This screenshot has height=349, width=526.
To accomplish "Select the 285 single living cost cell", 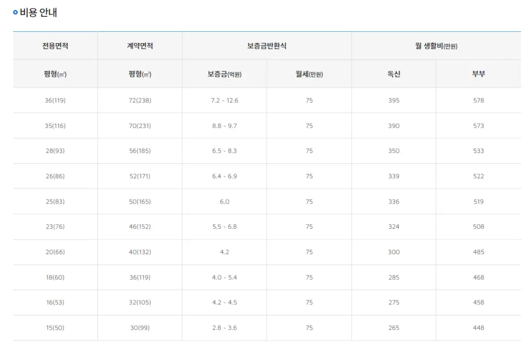I will pyautogui.click(x=394, y=278).
